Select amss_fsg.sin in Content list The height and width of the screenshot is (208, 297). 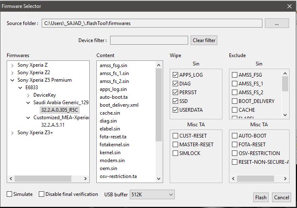(x=113, y=65)
